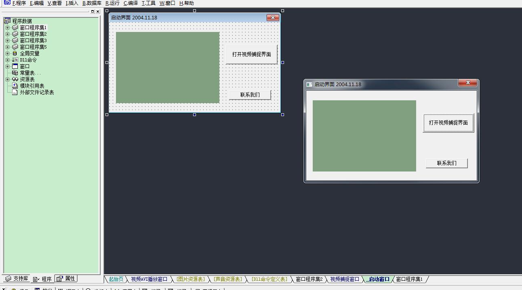Switch to the [声音资源表] tab
The height and width of the screenshot is (290, 522).
[x=228, y=279]
